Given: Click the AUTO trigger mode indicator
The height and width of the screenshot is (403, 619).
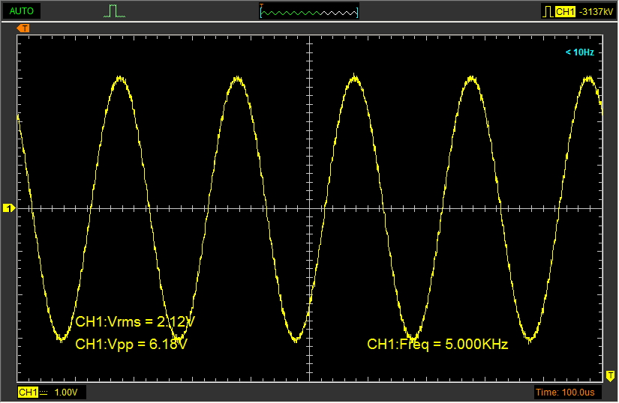Looking at the screenshot, I should point(21,11).
